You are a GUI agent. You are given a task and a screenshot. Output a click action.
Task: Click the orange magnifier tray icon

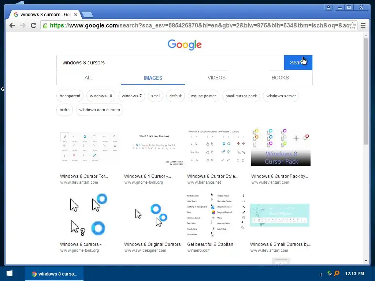tap(337, 273)
